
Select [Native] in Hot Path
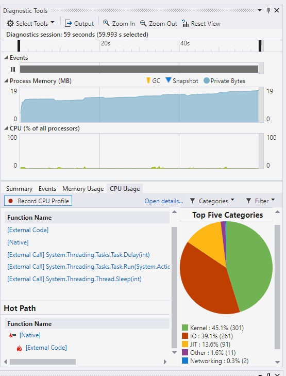tap(30, 335)
